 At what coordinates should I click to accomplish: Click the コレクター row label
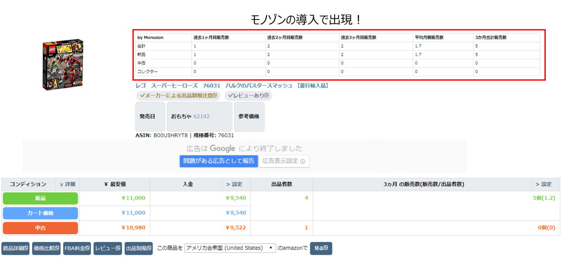pyautogui.click(x=147, y=72)
